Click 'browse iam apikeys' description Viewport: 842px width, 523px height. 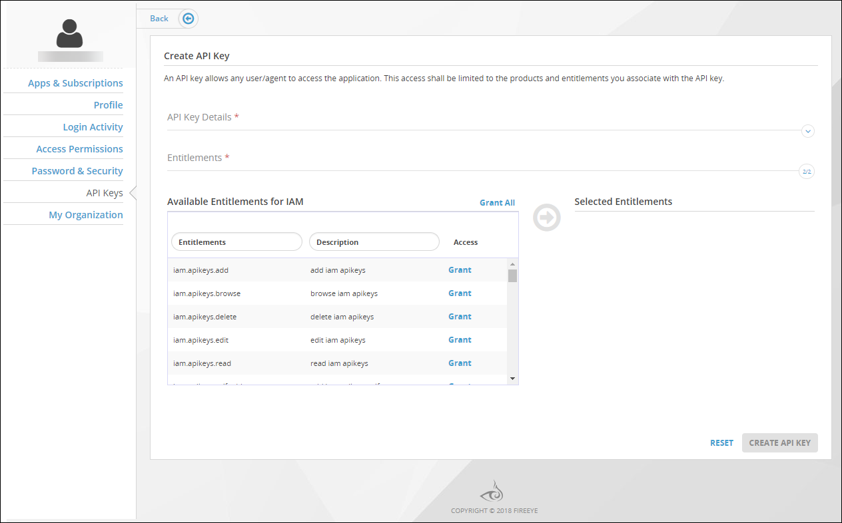pos(344,293)
